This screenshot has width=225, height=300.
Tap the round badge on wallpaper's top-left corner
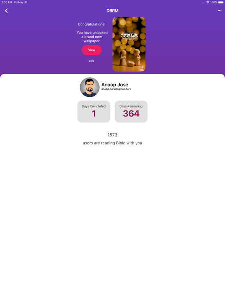(x=116, y=19)
